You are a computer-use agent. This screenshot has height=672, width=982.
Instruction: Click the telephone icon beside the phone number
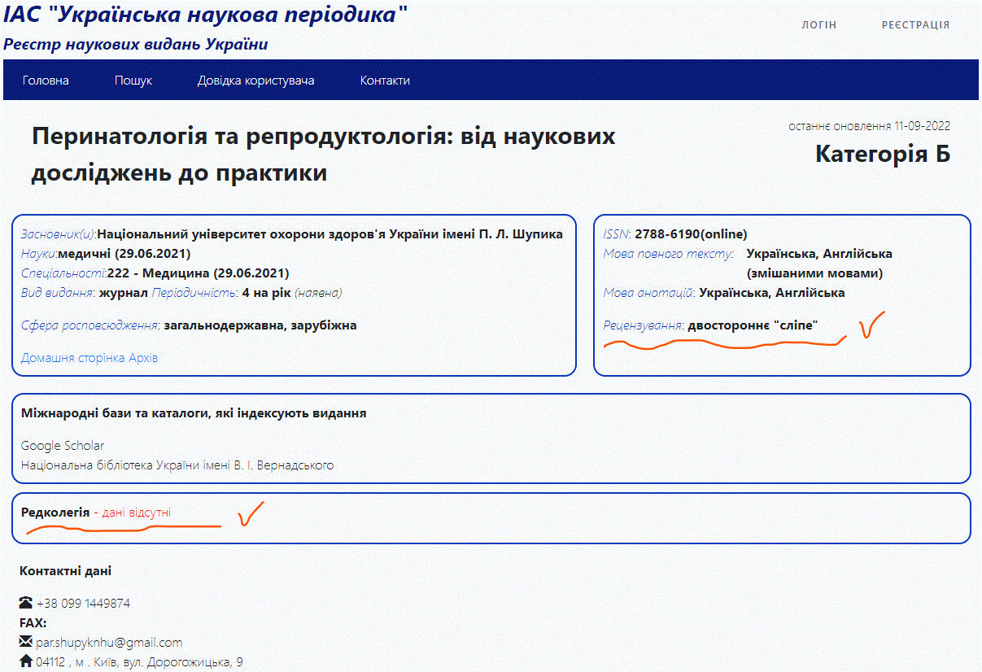[x=26, y=604]
